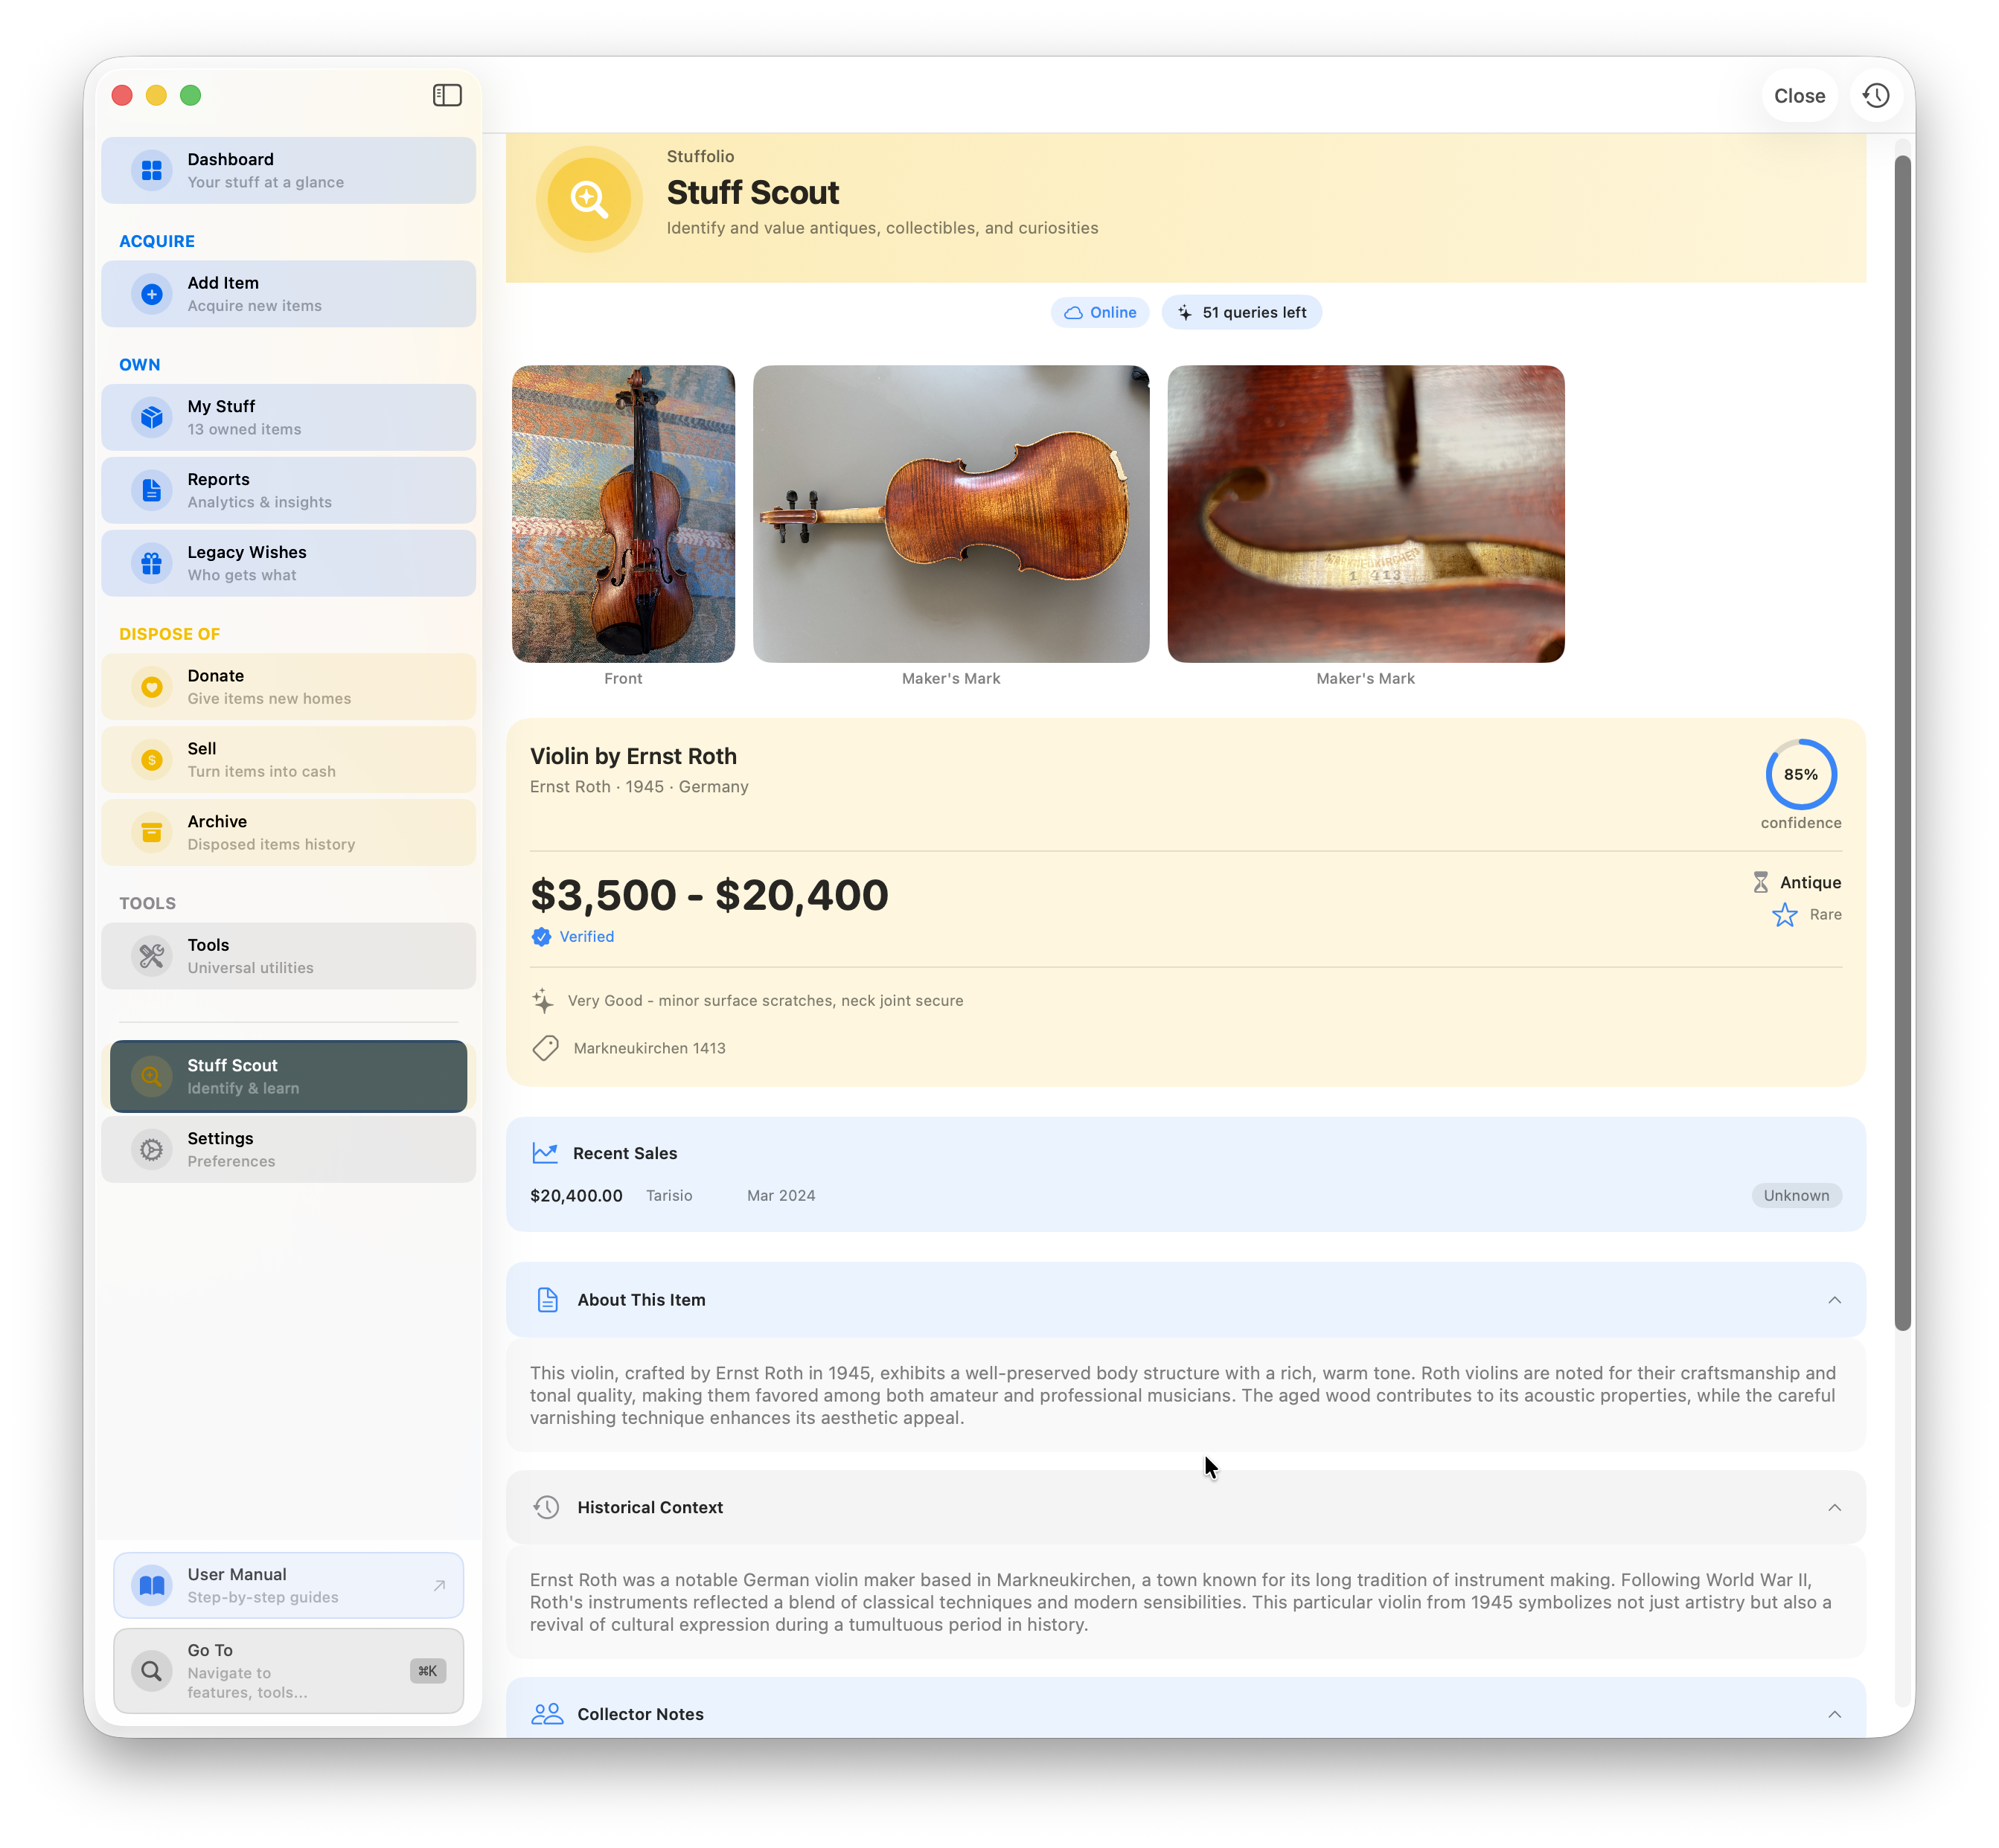Click the Antique hourglass icon
The image size is (1999, 1848).
click(x=1760, y=882)
